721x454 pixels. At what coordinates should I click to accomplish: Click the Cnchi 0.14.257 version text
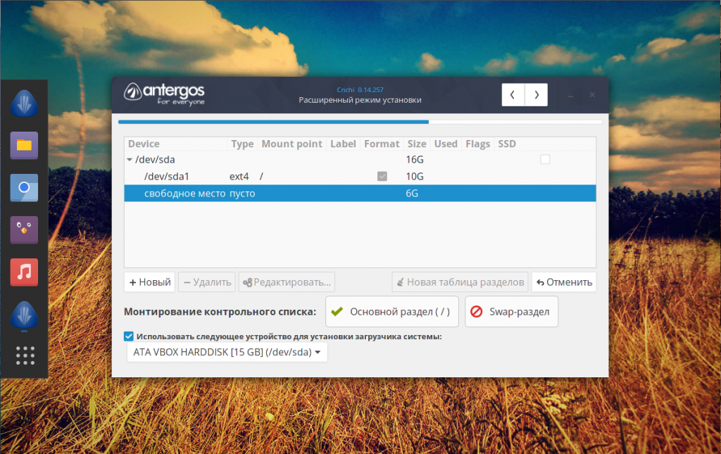pos(360,90)
